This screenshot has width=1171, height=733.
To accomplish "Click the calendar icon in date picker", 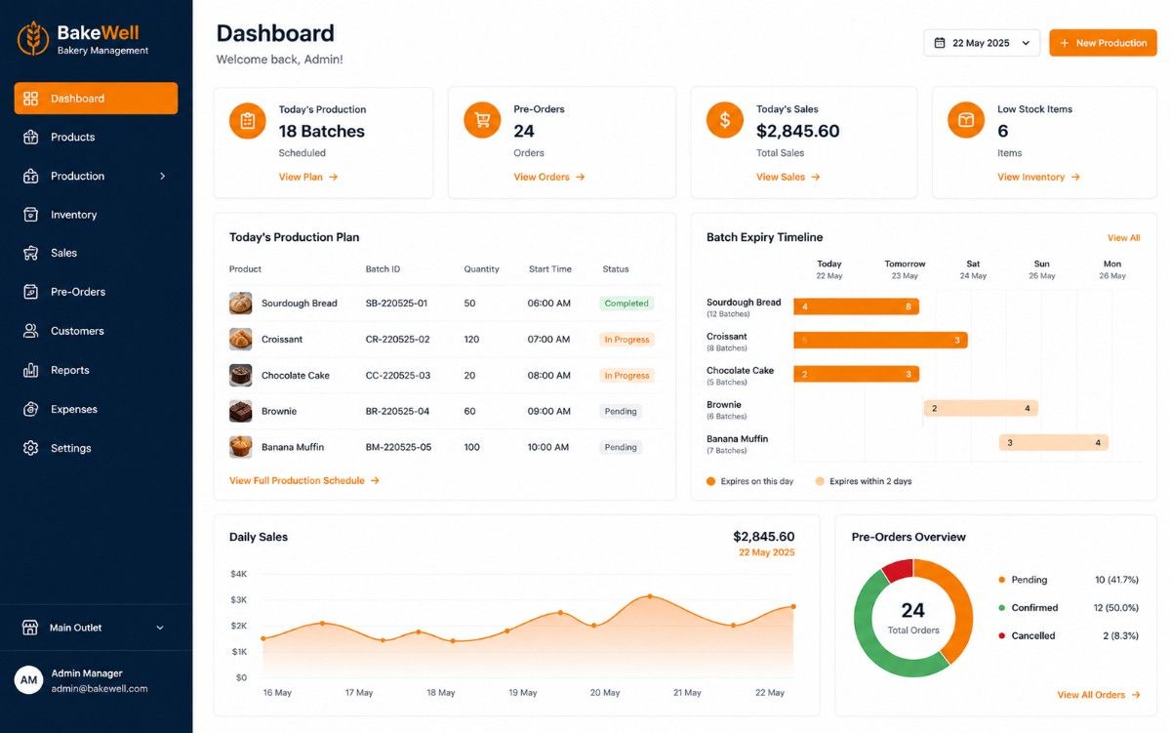I will tap(940, 43).
